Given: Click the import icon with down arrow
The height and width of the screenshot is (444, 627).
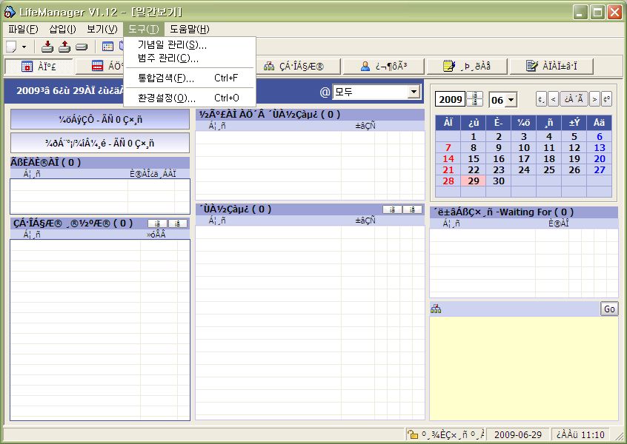Looking at the screenshot, I should click(x=47, y=47).
